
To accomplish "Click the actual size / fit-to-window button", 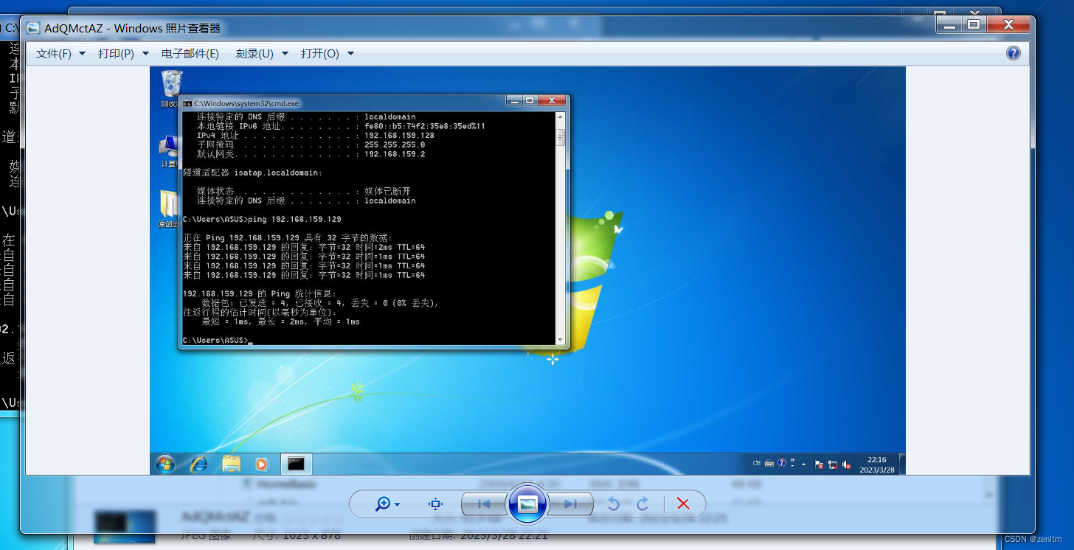I will (435, 504).
